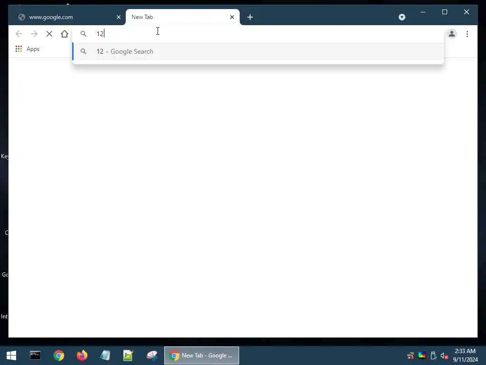Click the magnifier icon in the suggestion row
Screen dimensions: 486x365
(x=84, y=51)
